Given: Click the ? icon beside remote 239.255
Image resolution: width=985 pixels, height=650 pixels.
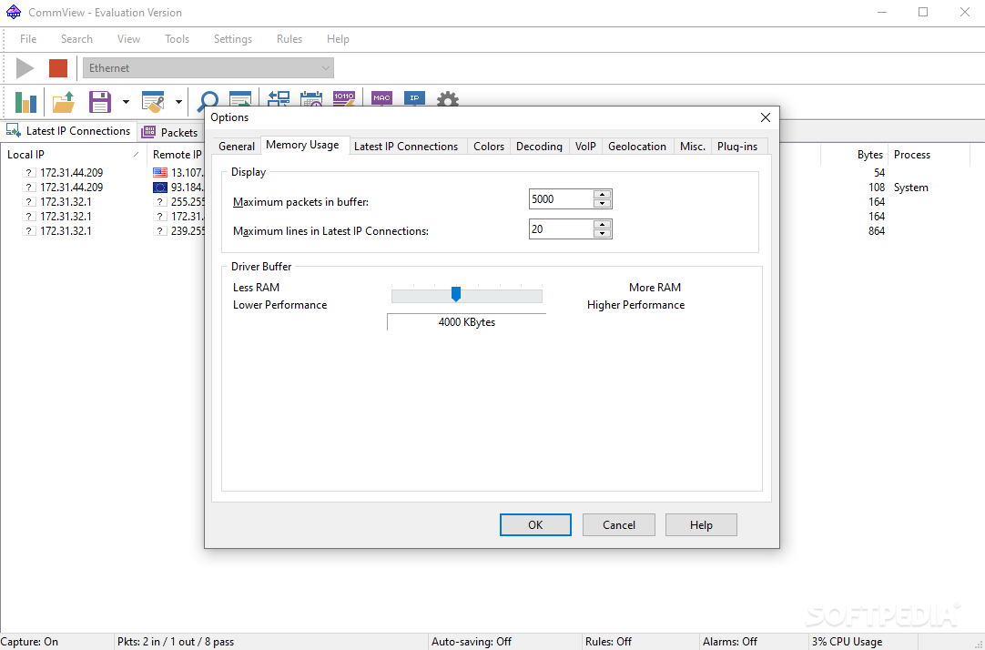Looking at the screenshot, I should 160,230.
